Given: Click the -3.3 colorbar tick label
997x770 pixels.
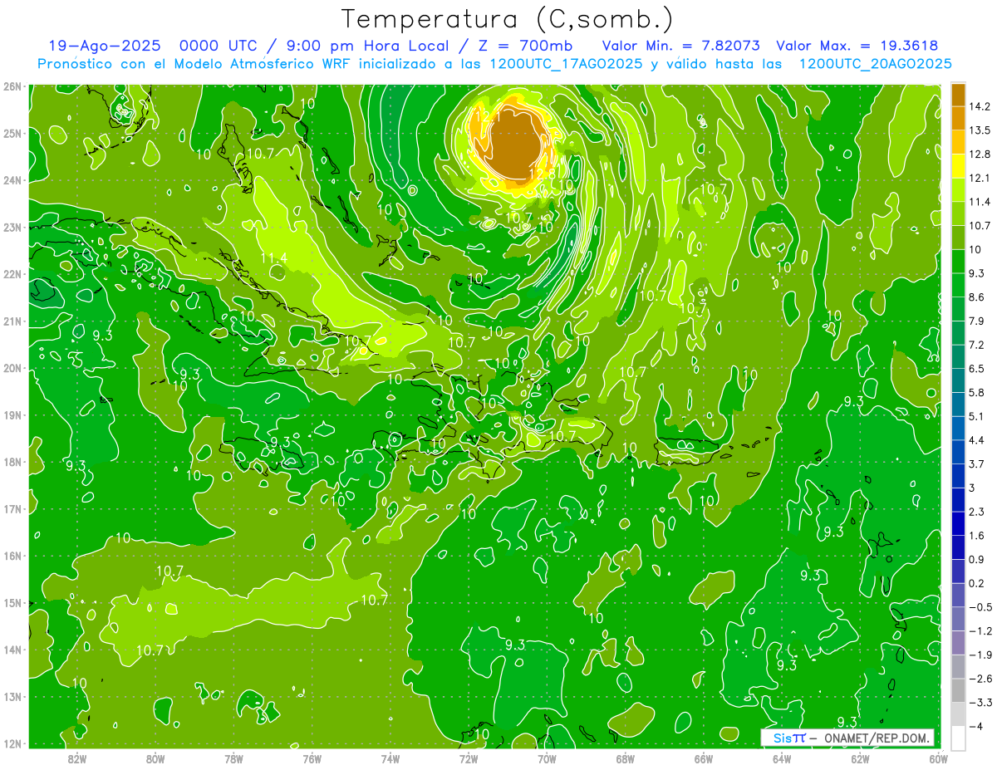Looking at the screenshot, I should click(980, 704).
